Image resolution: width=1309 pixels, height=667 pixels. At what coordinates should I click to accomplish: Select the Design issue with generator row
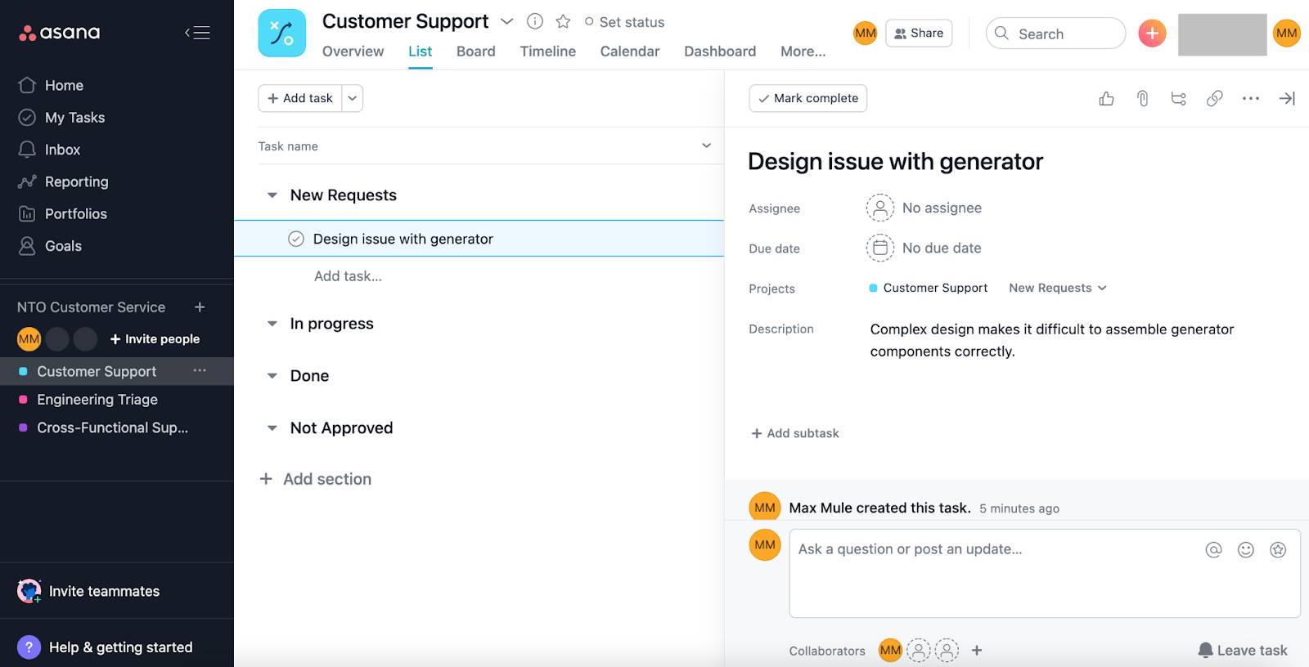point(479,239)
